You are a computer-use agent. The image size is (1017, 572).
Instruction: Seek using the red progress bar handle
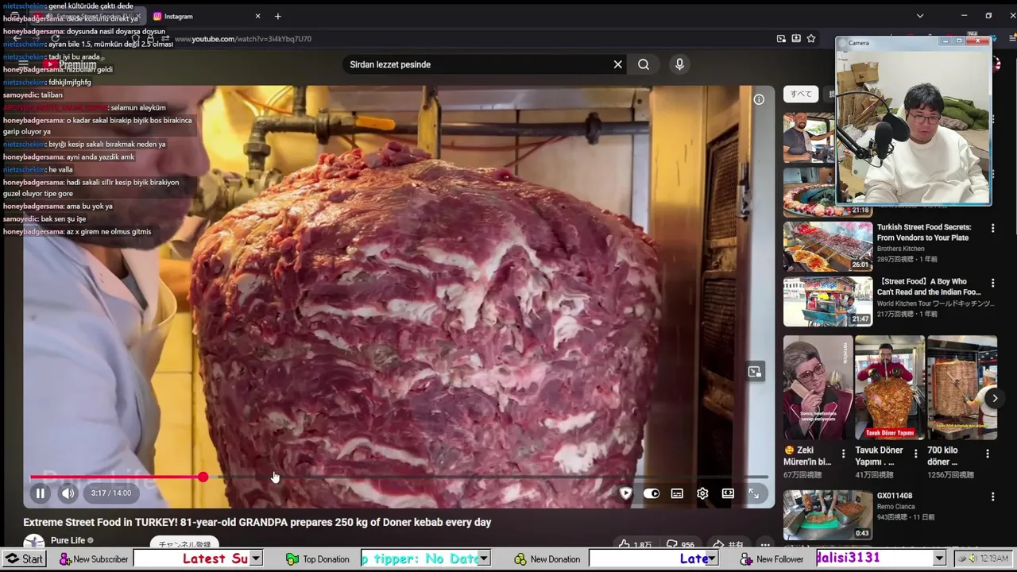coord(203,477)
